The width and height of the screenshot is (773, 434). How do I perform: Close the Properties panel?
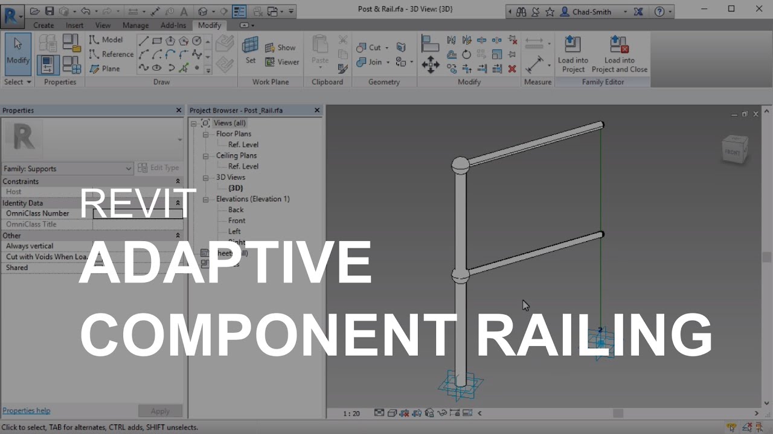(179, 110)
